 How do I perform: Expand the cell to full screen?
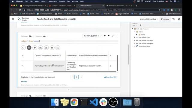click(x=113, y=36)
